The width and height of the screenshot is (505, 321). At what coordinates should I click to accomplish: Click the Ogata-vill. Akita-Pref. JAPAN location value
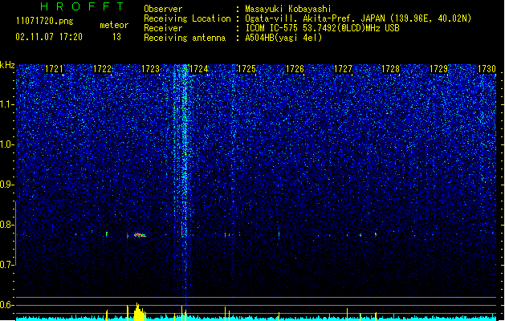click(x=358, y=18)
